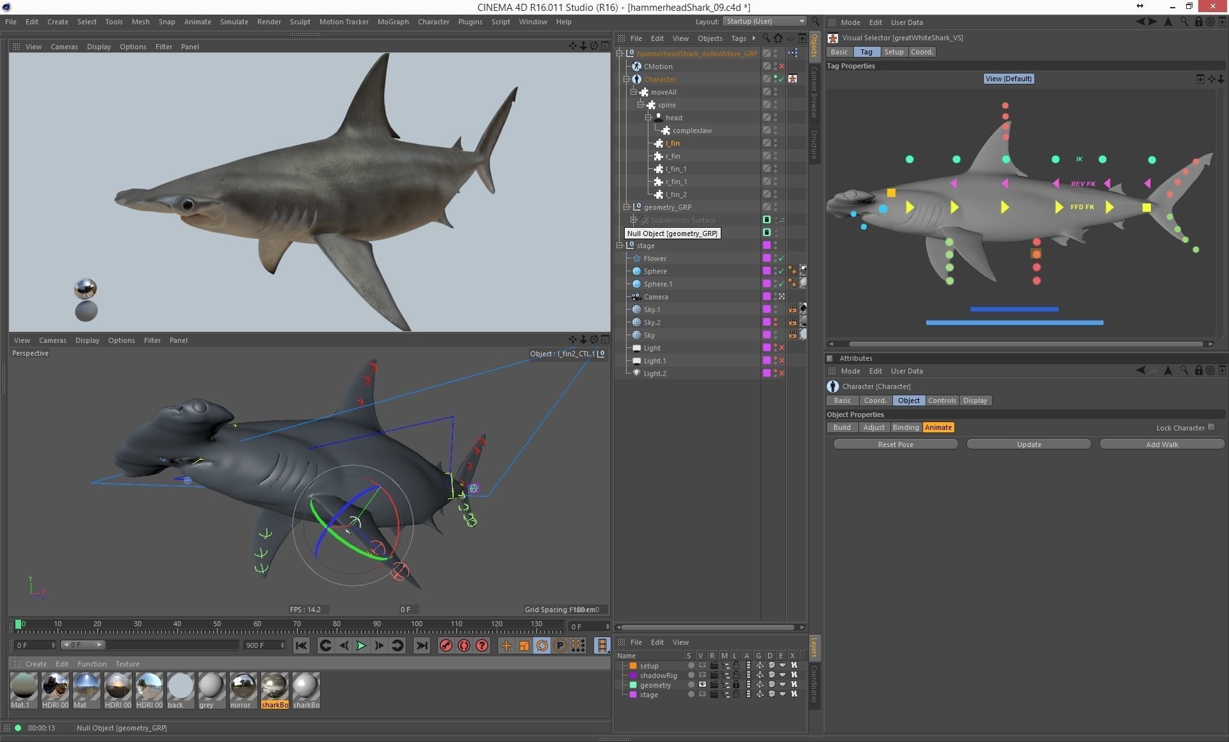Click the Visual Selector tag on Character row
Image resolution: width=1229 pixels, height=742 pixels.
pos(792,79)
